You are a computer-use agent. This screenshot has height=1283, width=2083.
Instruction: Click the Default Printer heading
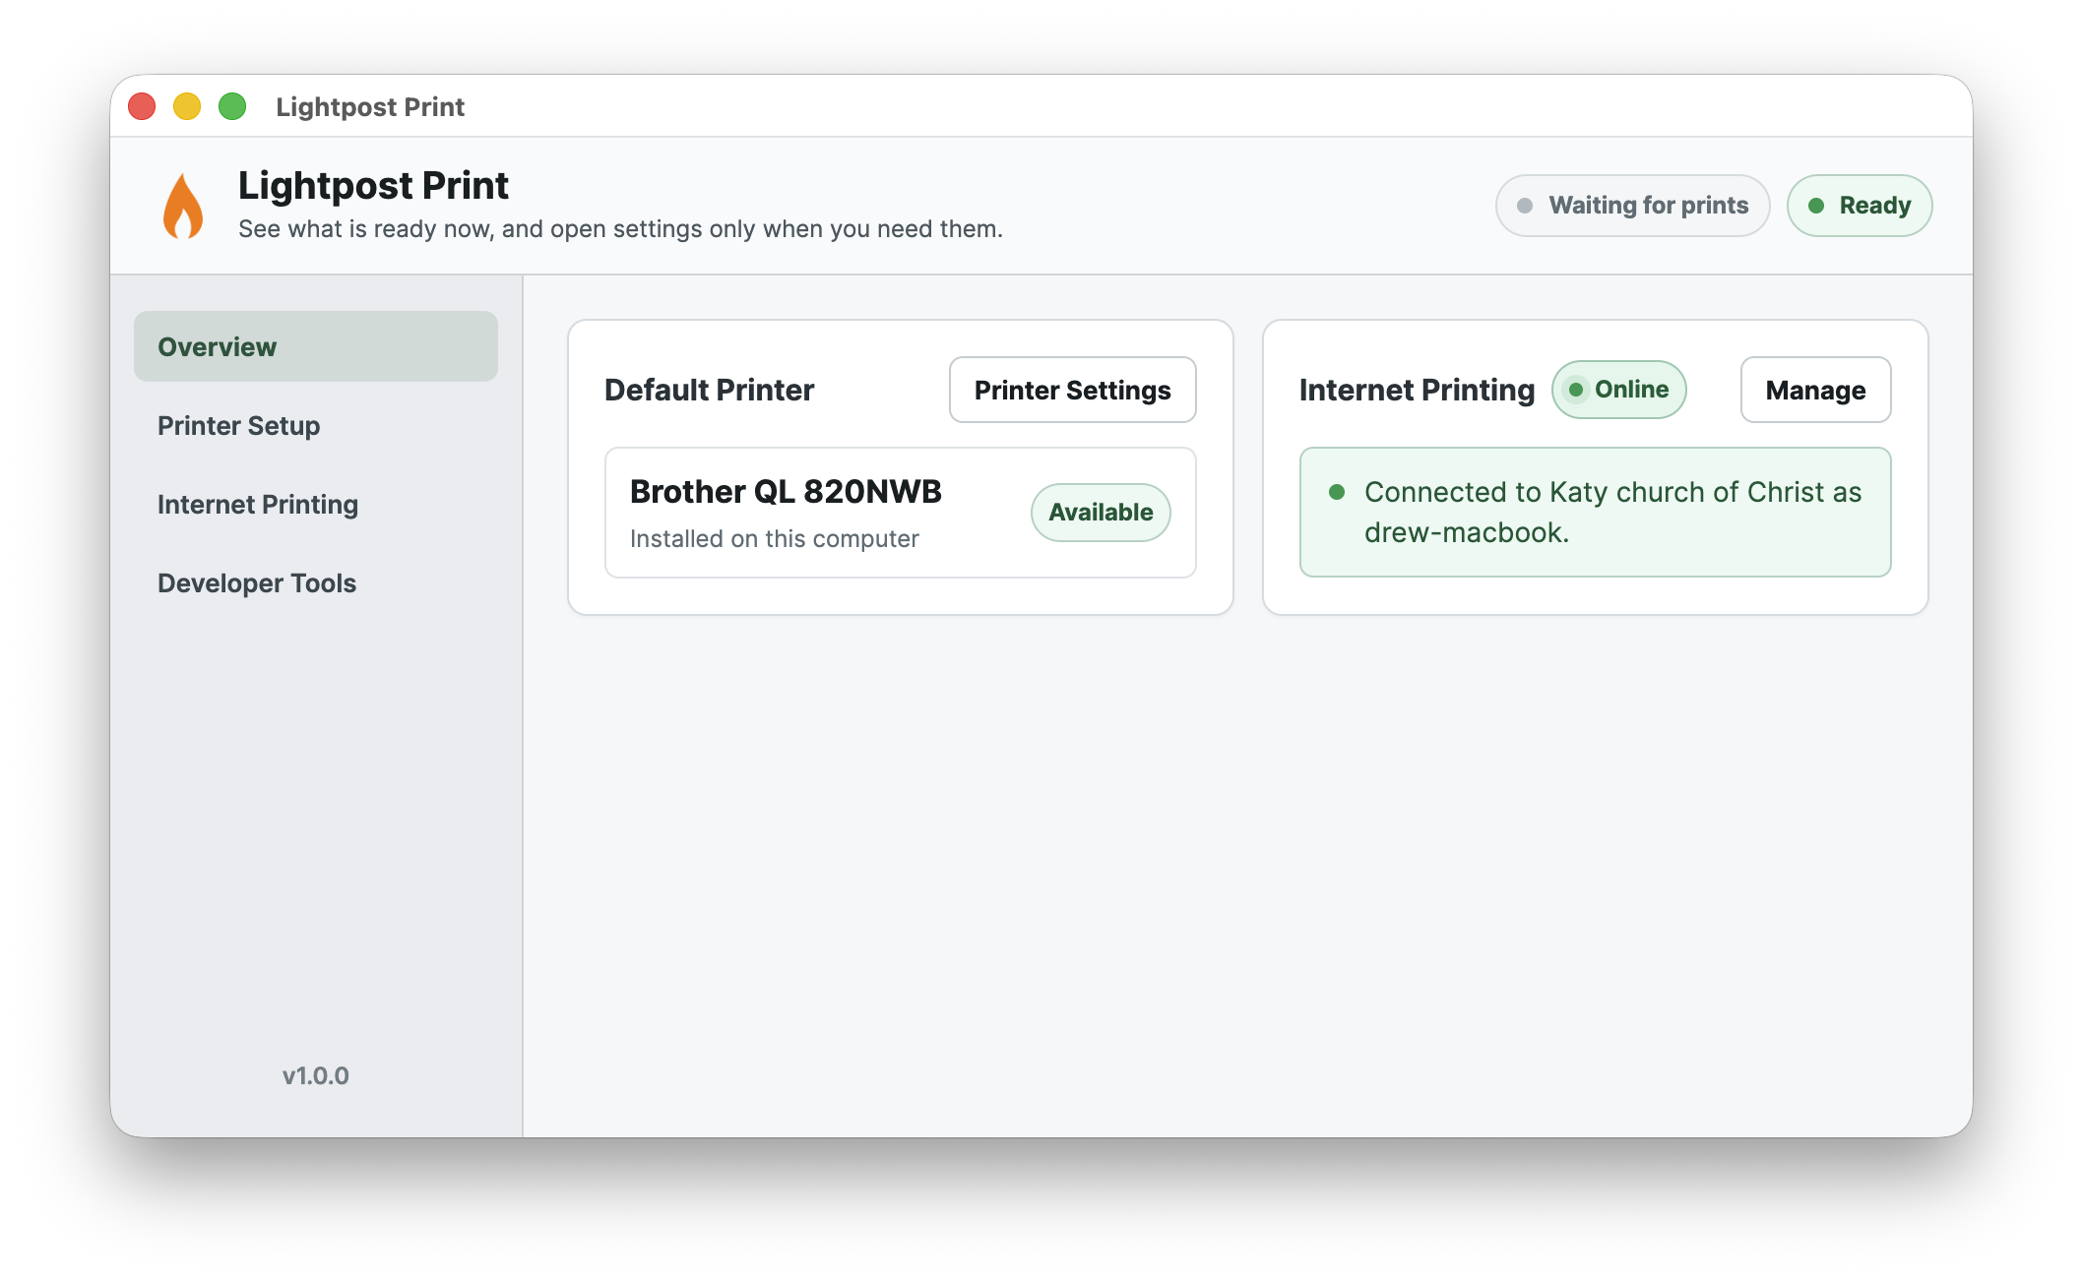click(709, 390)
